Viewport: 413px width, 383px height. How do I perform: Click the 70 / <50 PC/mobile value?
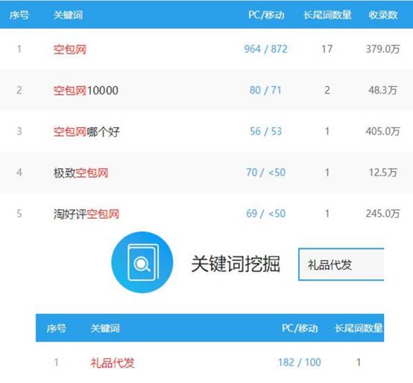tap(265, 173)
